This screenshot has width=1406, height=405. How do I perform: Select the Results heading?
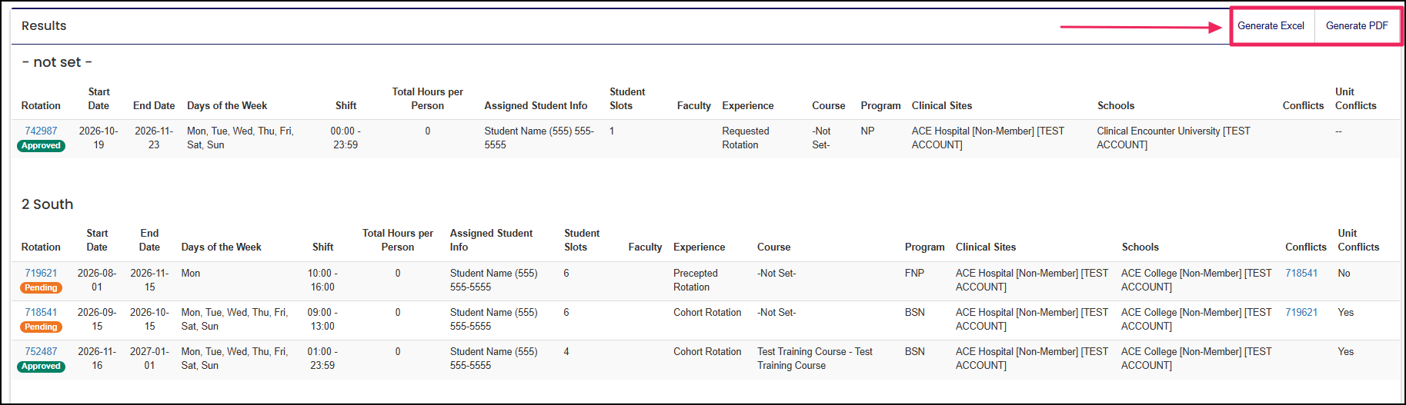[x=44, y=26]
